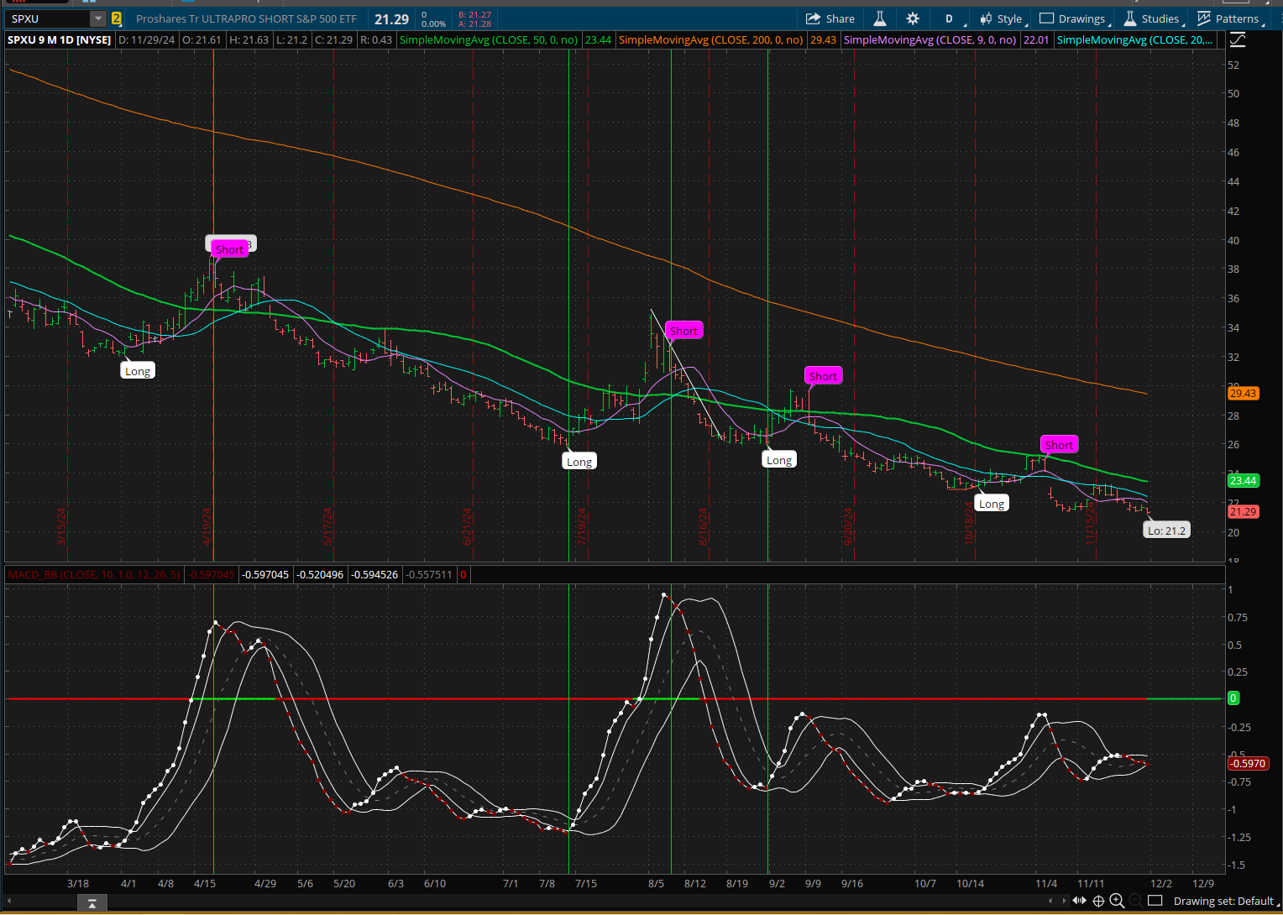The image size is (1283, 915).
Task: Click the green 0 zero-line axis tag
Action: (1233, 698)
